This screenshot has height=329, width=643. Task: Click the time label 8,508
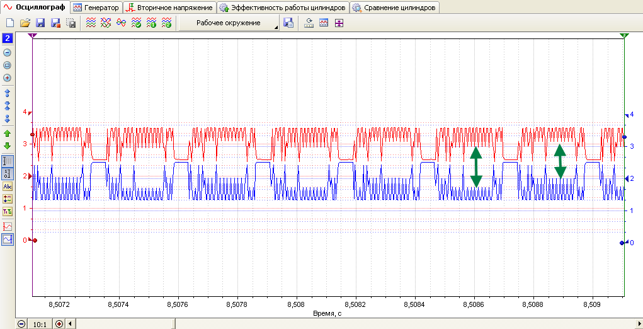[297, 305]
